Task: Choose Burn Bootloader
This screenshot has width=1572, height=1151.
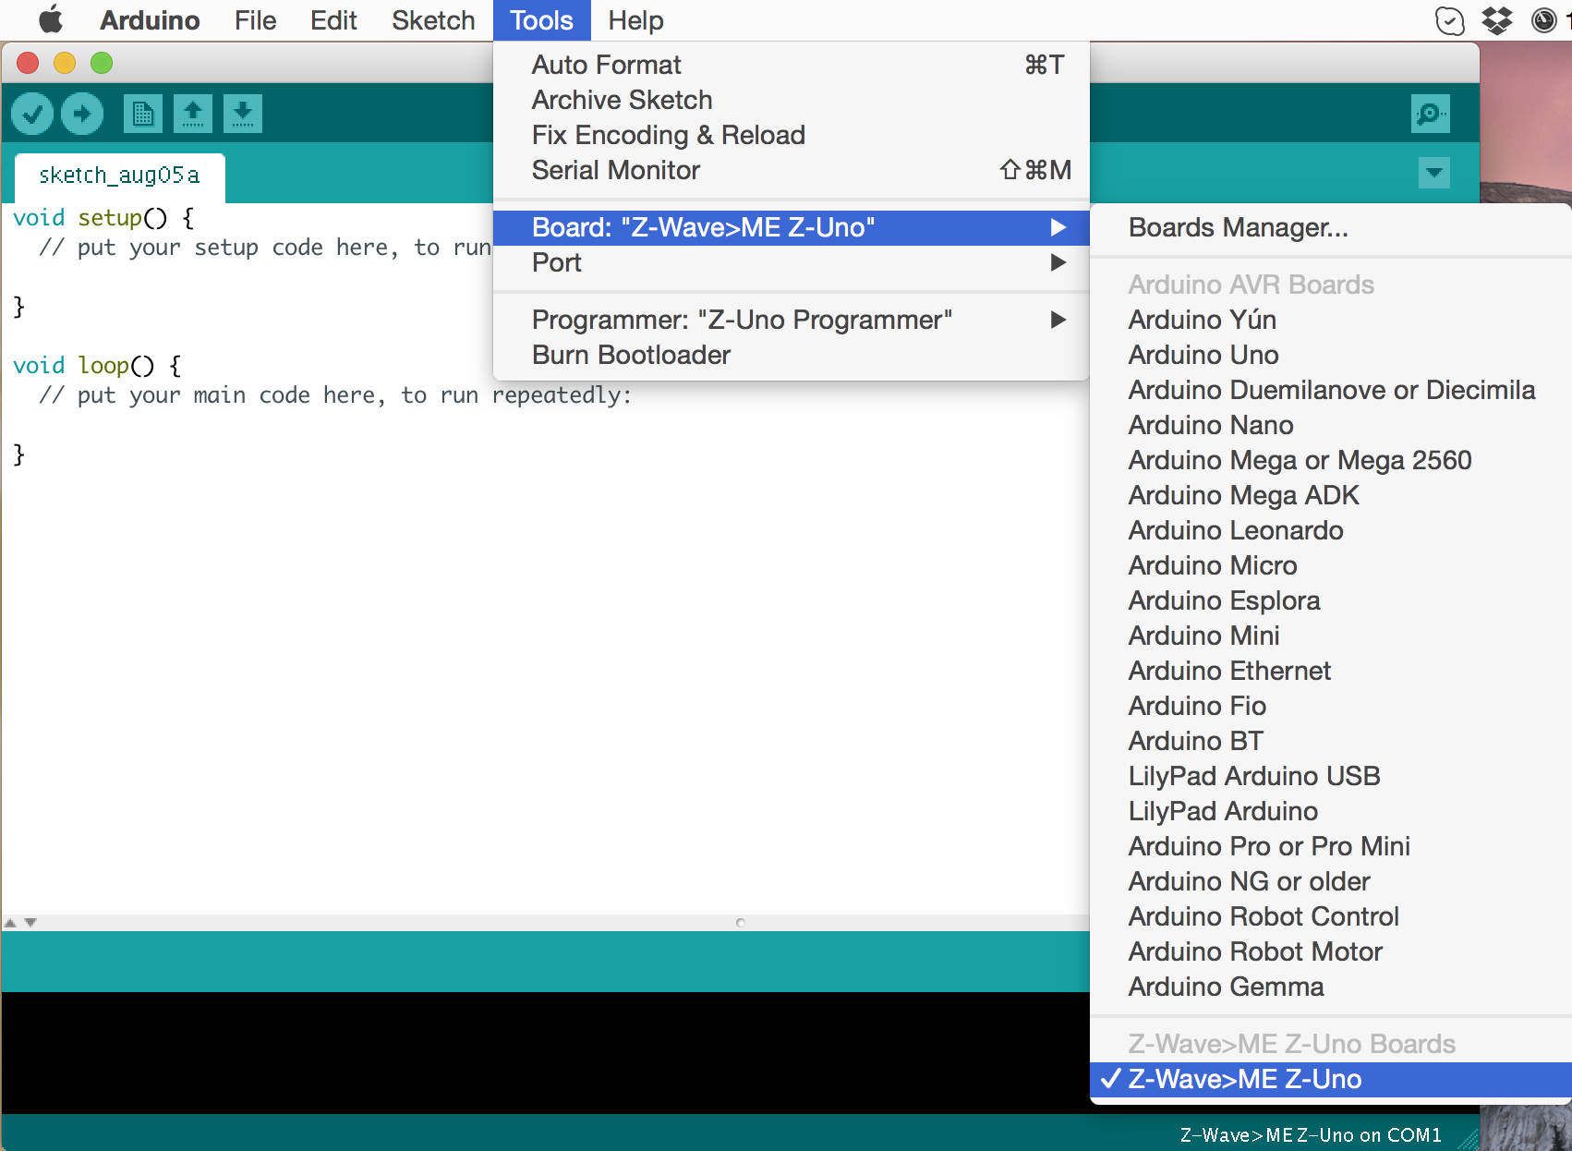Action: pyautogui.click(x=792, y=356)
